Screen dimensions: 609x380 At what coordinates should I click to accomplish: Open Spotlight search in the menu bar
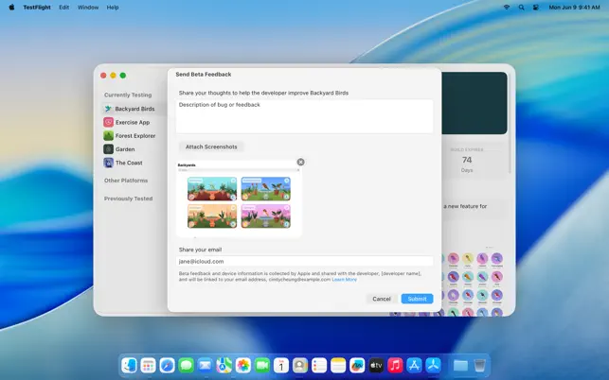point(521,7)
